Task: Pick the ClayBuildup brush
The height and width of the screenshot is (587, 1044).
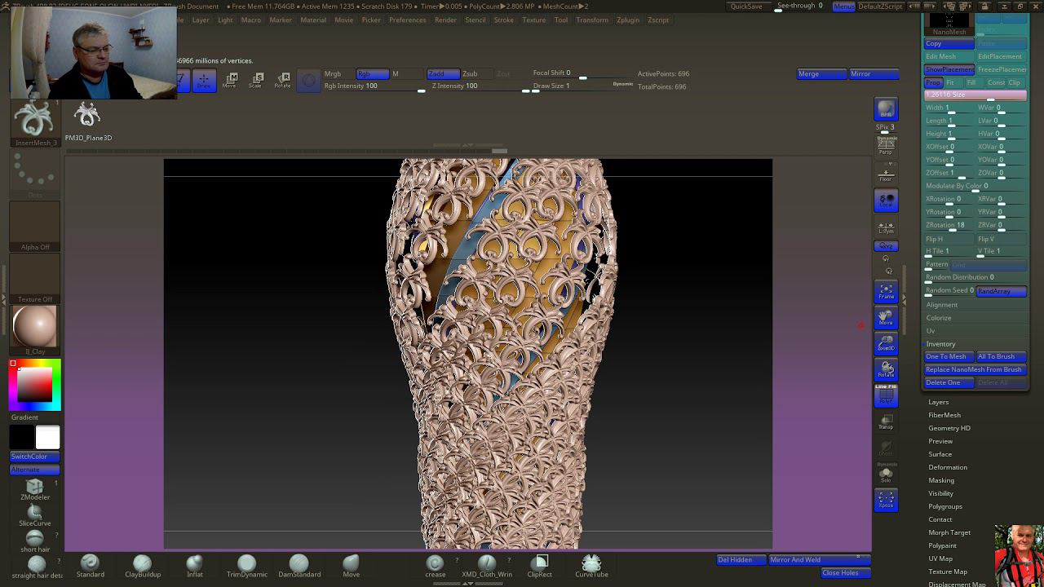Action: (142, 564)
